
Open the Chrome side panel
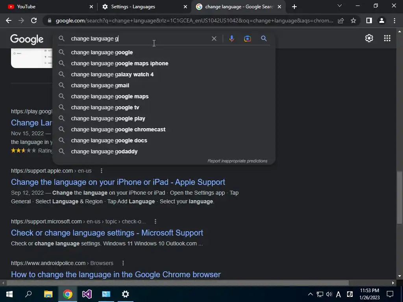pos(369,20)
